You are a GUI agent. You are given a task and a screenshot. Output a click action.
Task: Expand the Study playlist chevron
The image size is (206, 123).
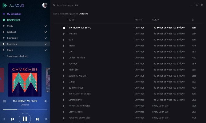pyautogui.click(x=46, y=26)
